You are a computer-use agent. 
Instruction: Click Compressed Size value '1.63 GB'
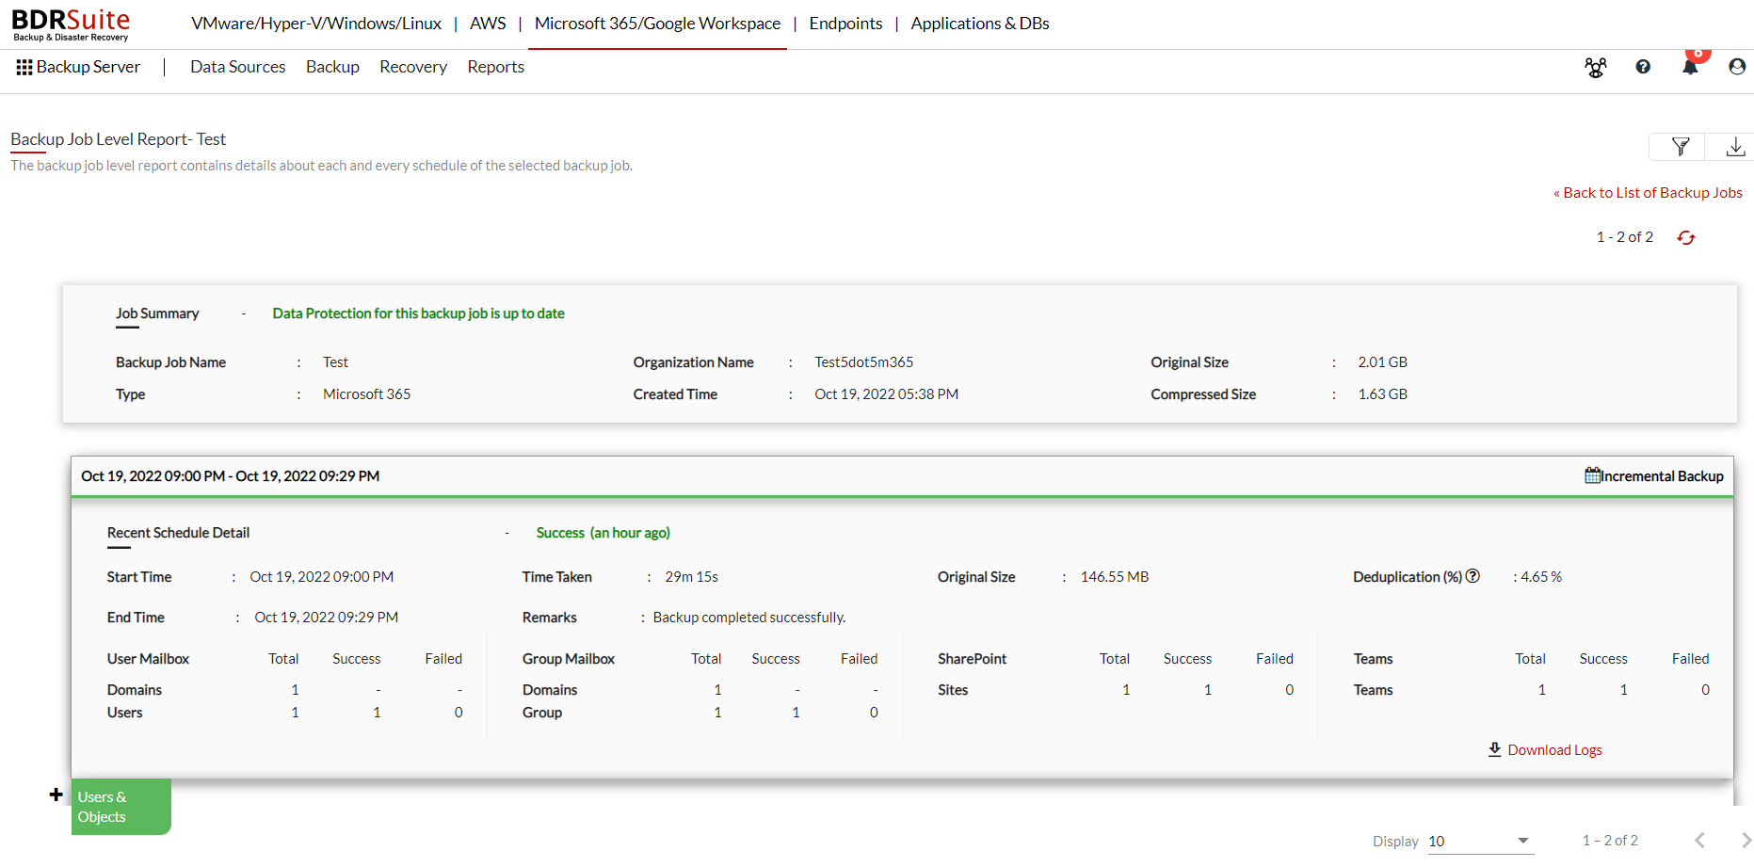click(x=1383, y=394)
